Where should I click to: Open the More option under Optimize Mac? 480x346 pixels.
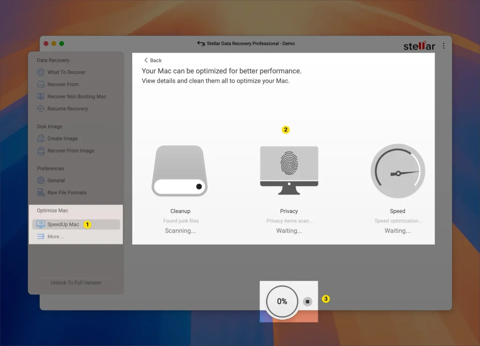tap(55, 236)
